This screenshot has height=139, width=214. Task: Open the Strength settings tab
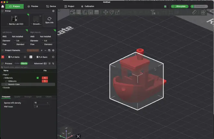(x=28, y=97)
